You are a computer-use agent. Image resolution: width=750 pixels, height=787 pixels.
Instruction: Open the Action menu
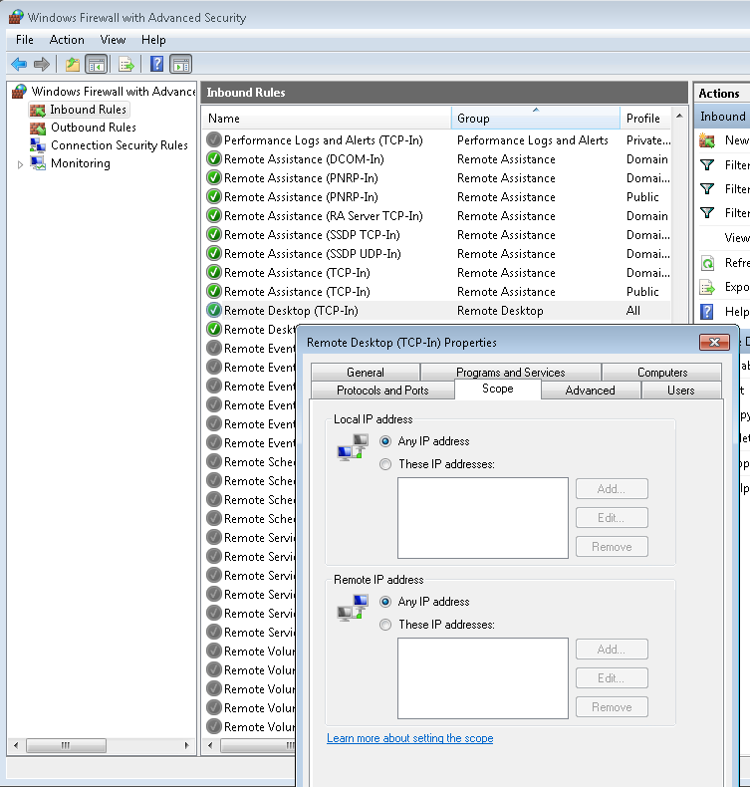(67, 40)
